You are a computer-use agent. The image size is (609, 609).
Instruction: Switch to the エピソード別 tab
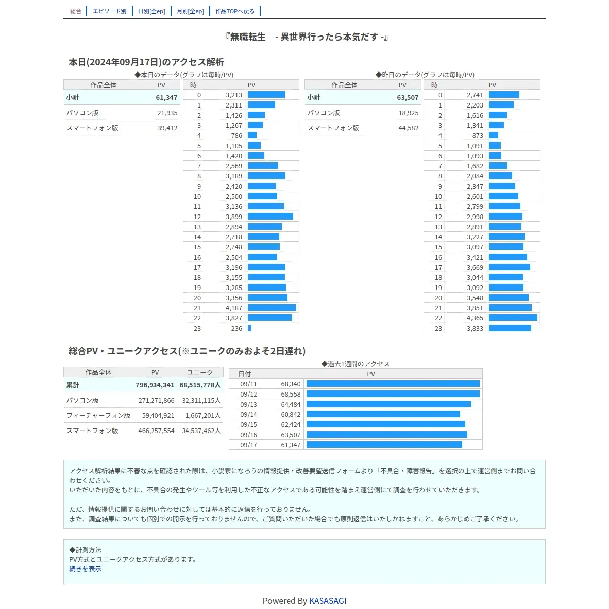click(110, 11)
